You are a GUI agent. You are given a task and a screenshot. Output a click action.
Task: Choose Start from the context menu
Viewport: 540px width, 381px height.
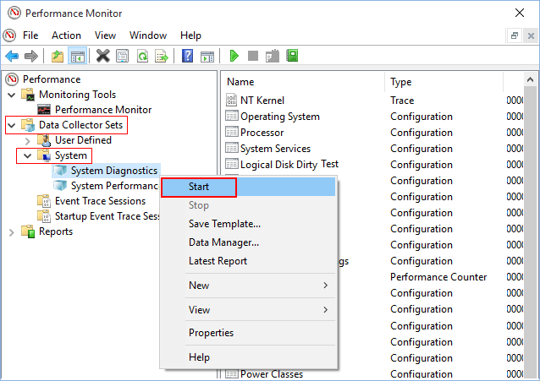click(200, 186)
